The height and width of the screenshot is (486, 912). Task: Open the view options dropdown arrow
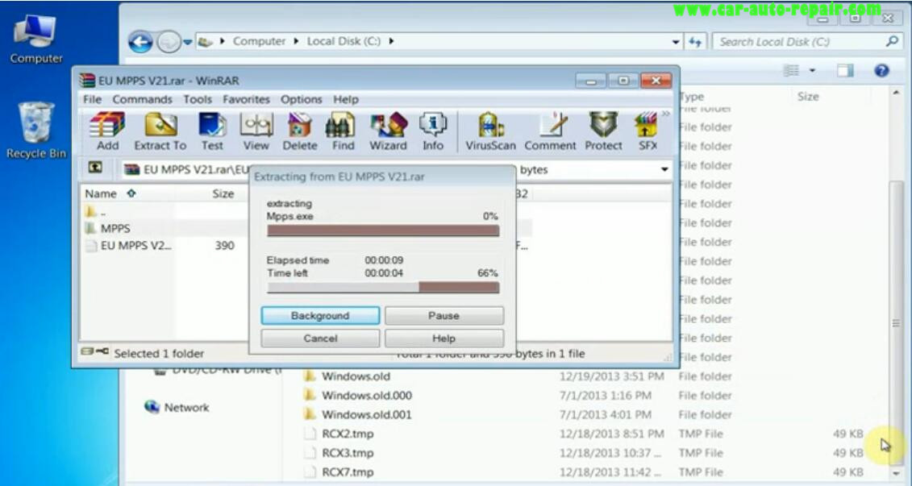click(x=812, y=71)
